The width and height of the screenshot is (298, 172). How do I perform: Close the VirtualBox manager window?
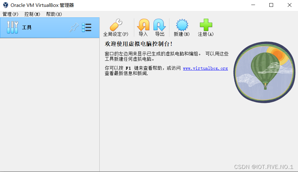click(x=290, y=5)
